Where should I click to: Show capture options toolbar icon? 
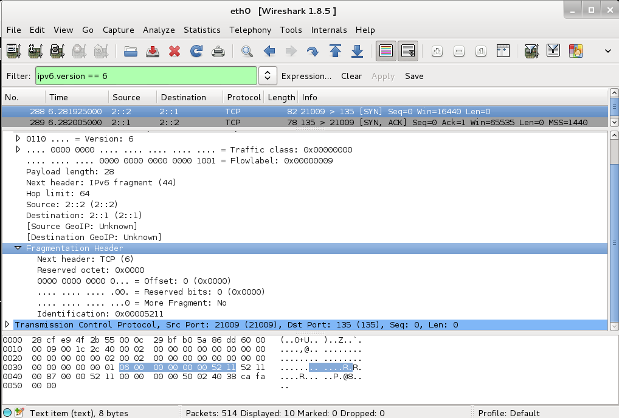35,51
